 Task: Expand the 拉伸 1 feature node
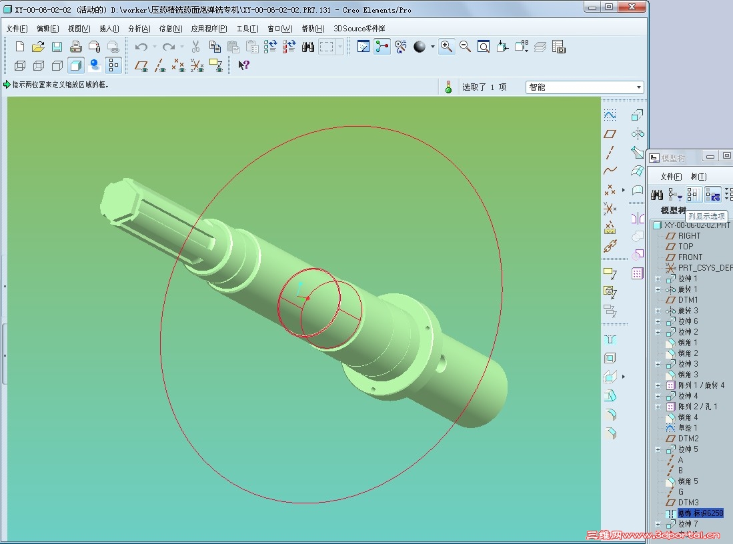point(658,279)
